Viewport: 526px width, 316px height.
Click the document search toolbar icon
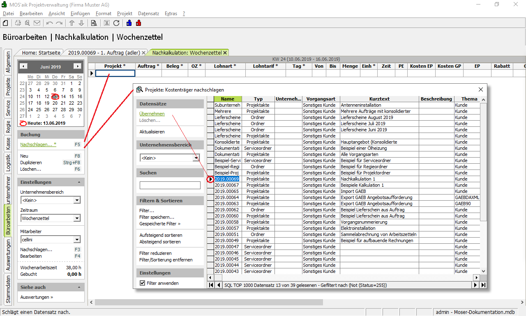94,23
